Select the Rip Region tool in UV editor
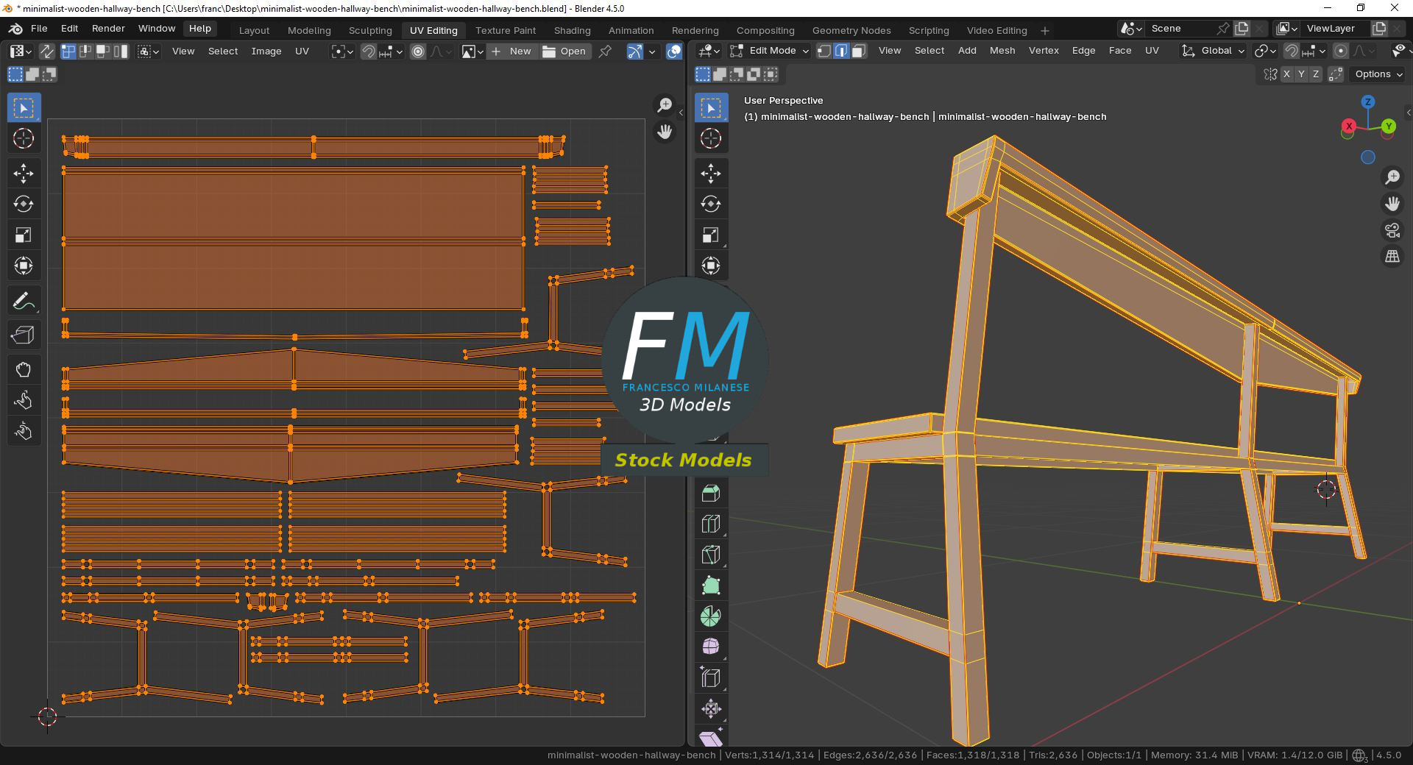1413x765 pixels. coord(24,335)
